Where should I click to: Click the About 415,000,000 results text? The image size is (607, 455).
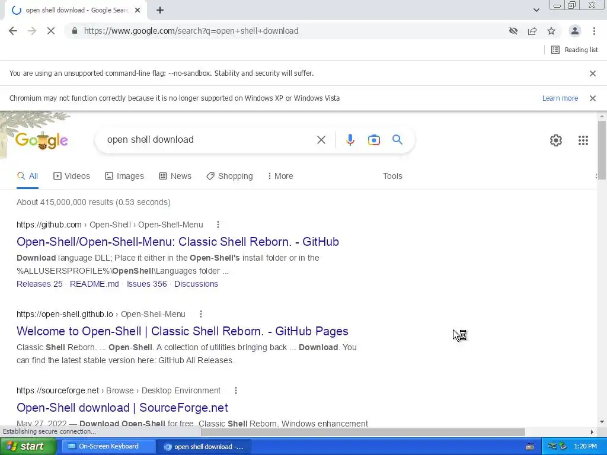(93, 203)
